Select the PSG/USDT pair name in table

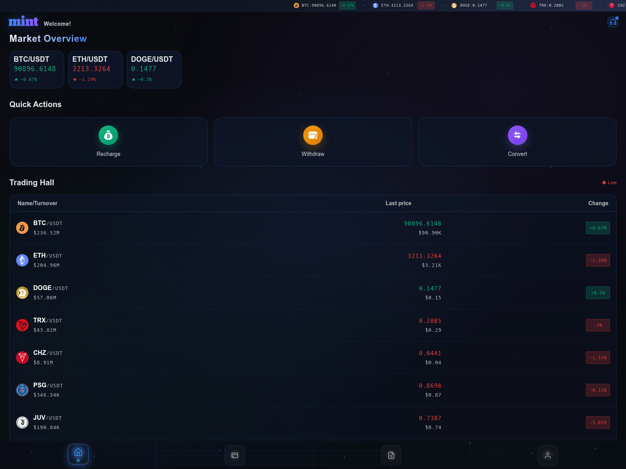(x=48, y=385)
